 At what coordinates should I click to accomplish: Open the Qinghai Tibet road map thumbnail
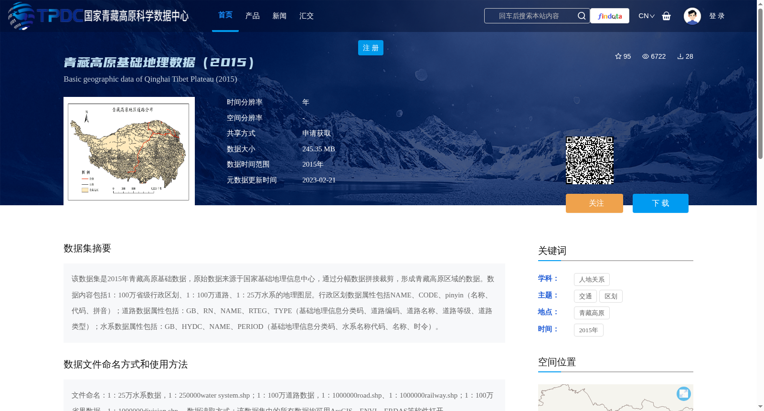click(x=129, y=151)
